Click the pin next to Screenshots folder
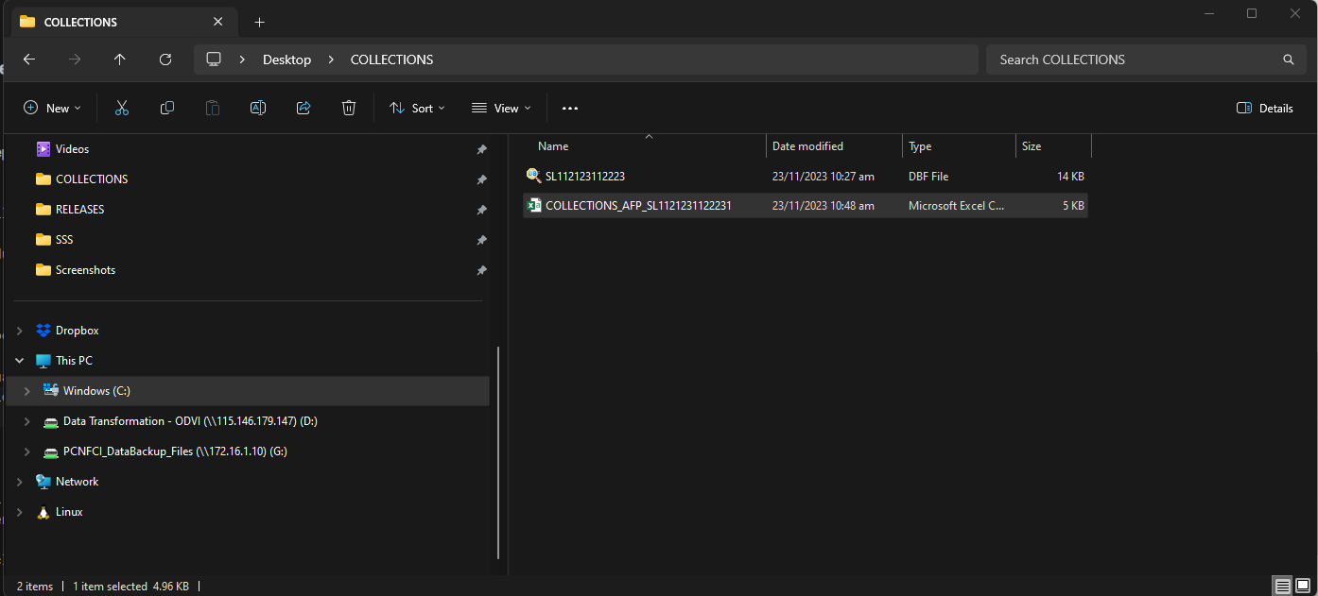This screenshot has width=1318, height=596. (x=481, y=270)
